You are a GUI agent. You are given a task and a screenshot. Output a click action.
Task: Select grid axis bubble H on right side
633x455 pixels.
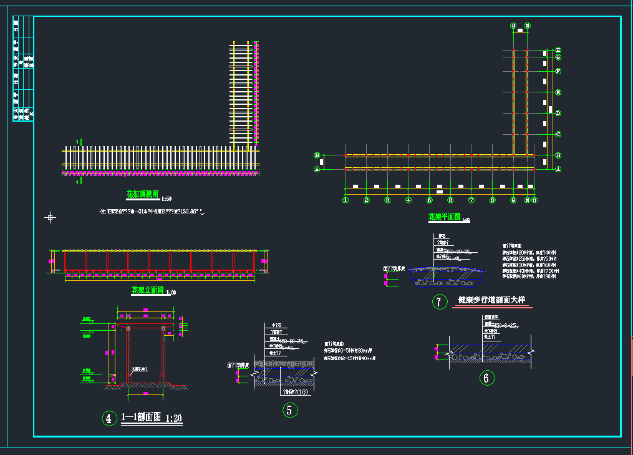click(558, 50)
